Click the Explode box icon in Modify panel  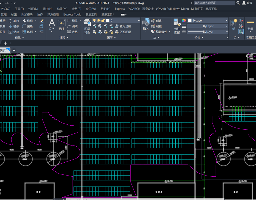click(x=42, y=26)
